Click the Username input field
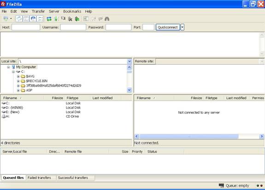Image resolution: width=265 pixels, height=190 pixels. [x=73, y=27]
